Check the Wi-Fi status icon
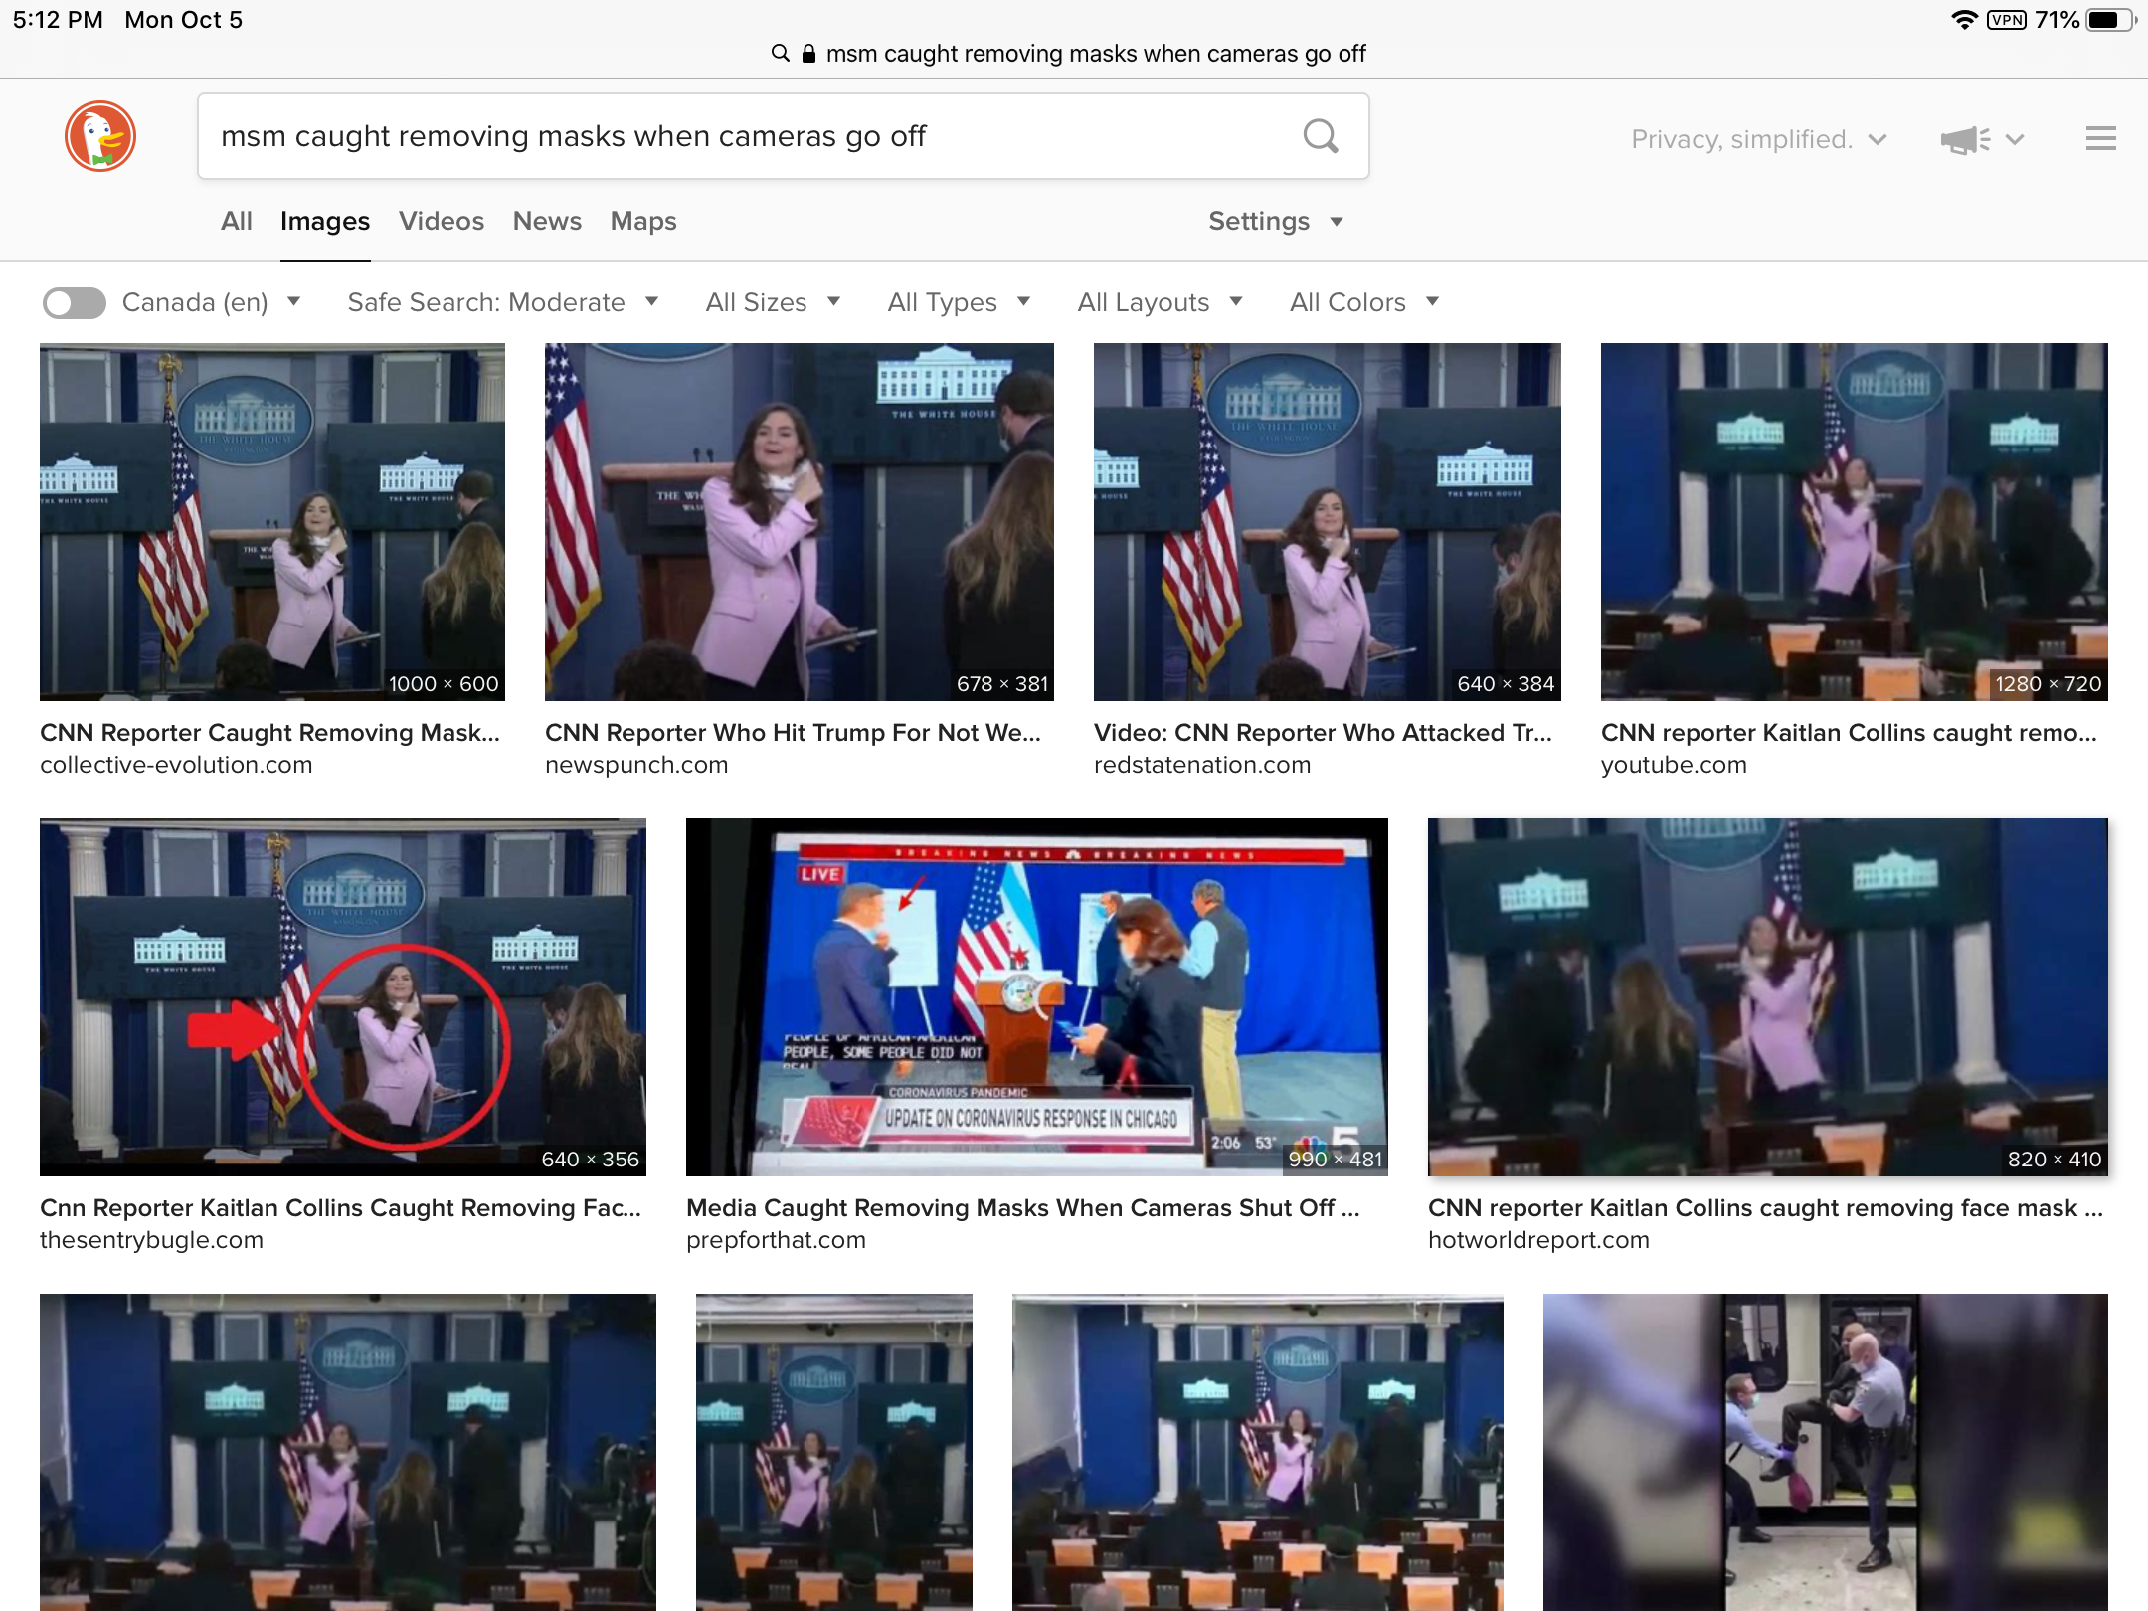Viewport: 2148px width, 1611px height. pyautogui.click(x=1964, y=20)
